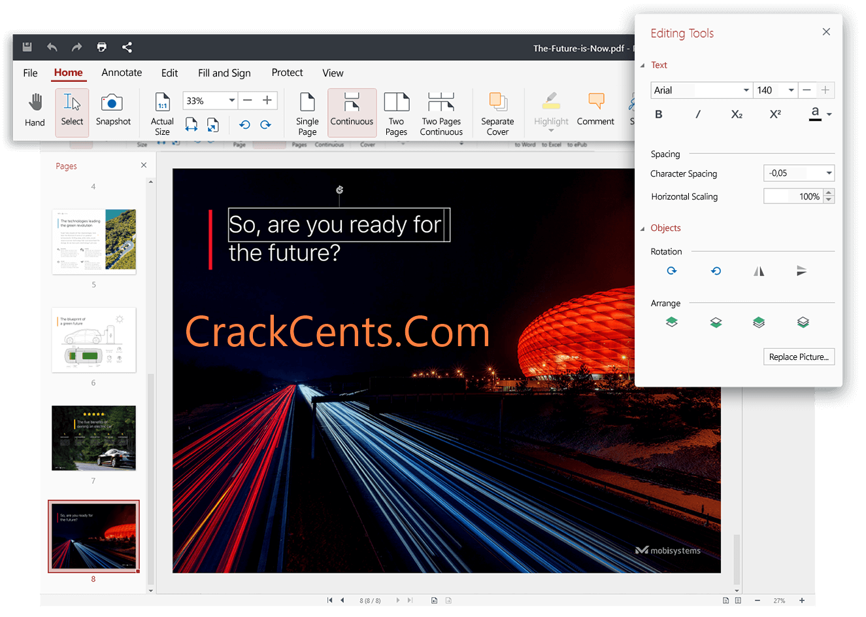Screen dimensions: 866x617
Task: Switch to Two Pages layout
Action: [x=396, y=114]
